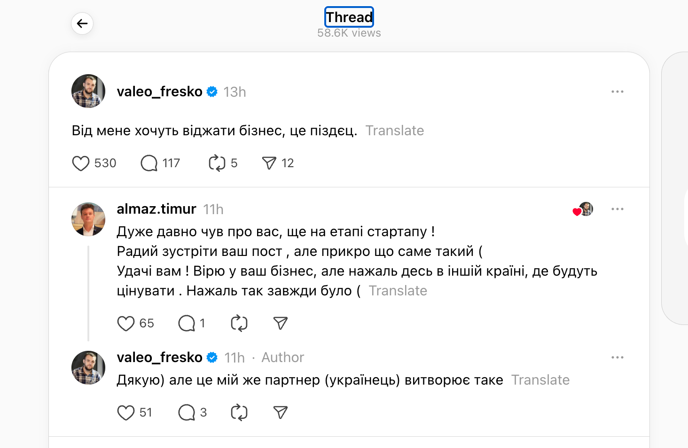Open the options menu on almaz.timur's reply

[x=618, y=209]
